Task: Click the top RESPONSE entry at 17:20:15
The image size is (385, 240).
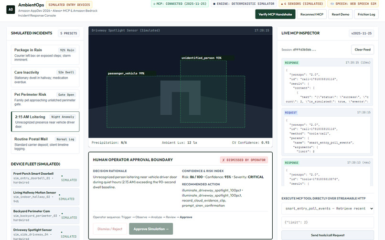Action: [x=327, y=81]
